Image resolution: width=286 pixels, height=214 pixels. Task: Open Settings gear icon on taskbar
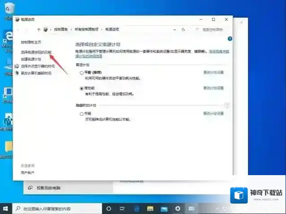tap(178, 208)
